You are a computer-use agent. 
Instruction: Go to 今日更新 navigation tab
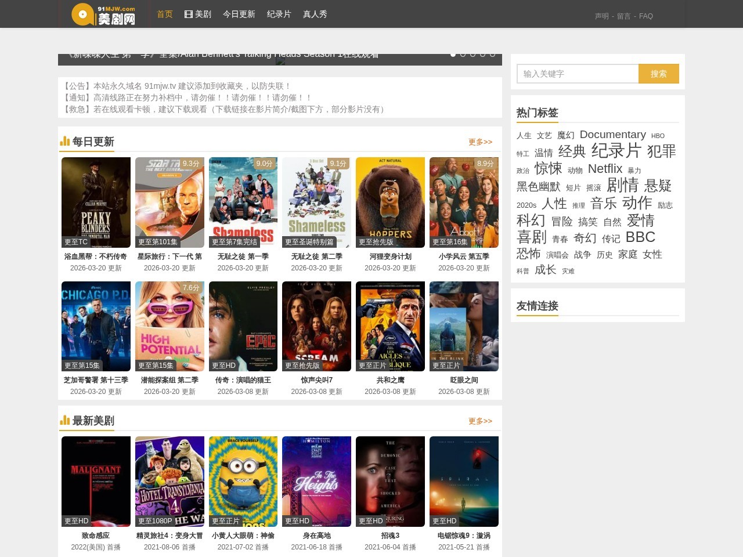(x=239, y=14)
